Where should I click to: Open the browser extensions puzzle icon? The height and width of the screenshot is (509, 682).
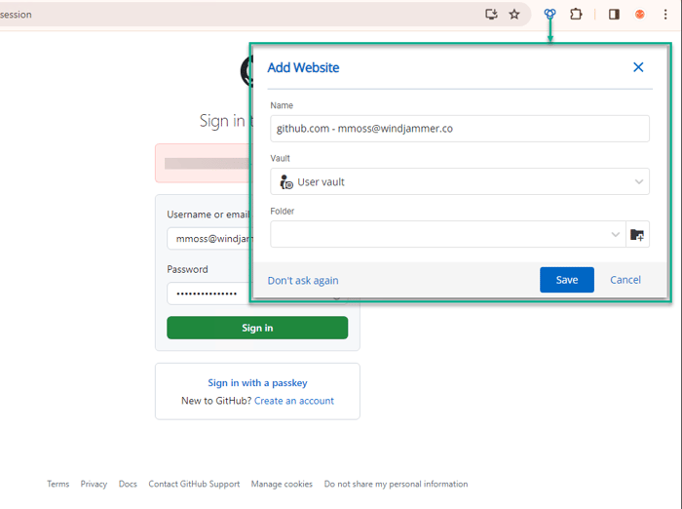pyautogui.click(x=576, y=15)
